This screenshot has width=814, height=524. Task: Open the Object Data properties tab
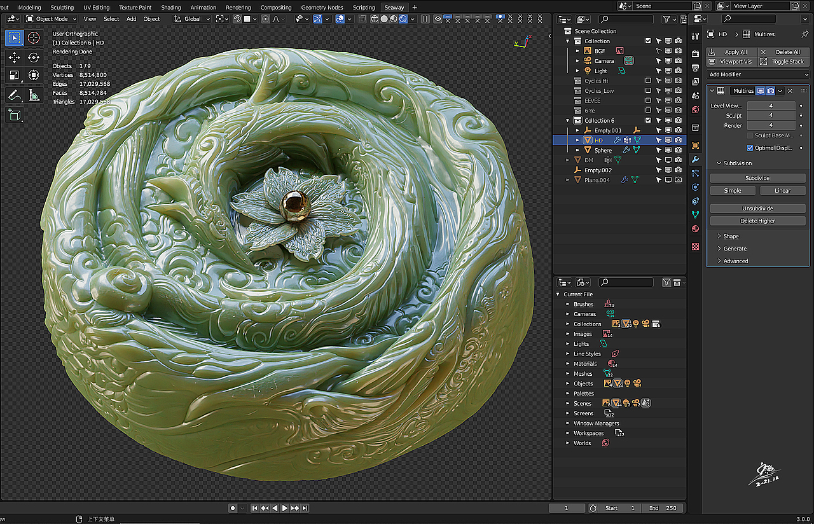(695, 214)
